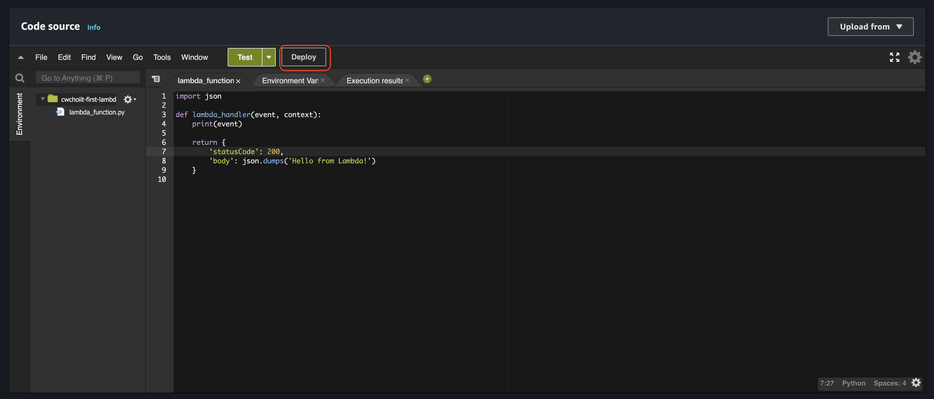The width and height of the screenshot is (934, 399).
Task: Collapse the menu bar with up arrow
Action: pos(21,57)
